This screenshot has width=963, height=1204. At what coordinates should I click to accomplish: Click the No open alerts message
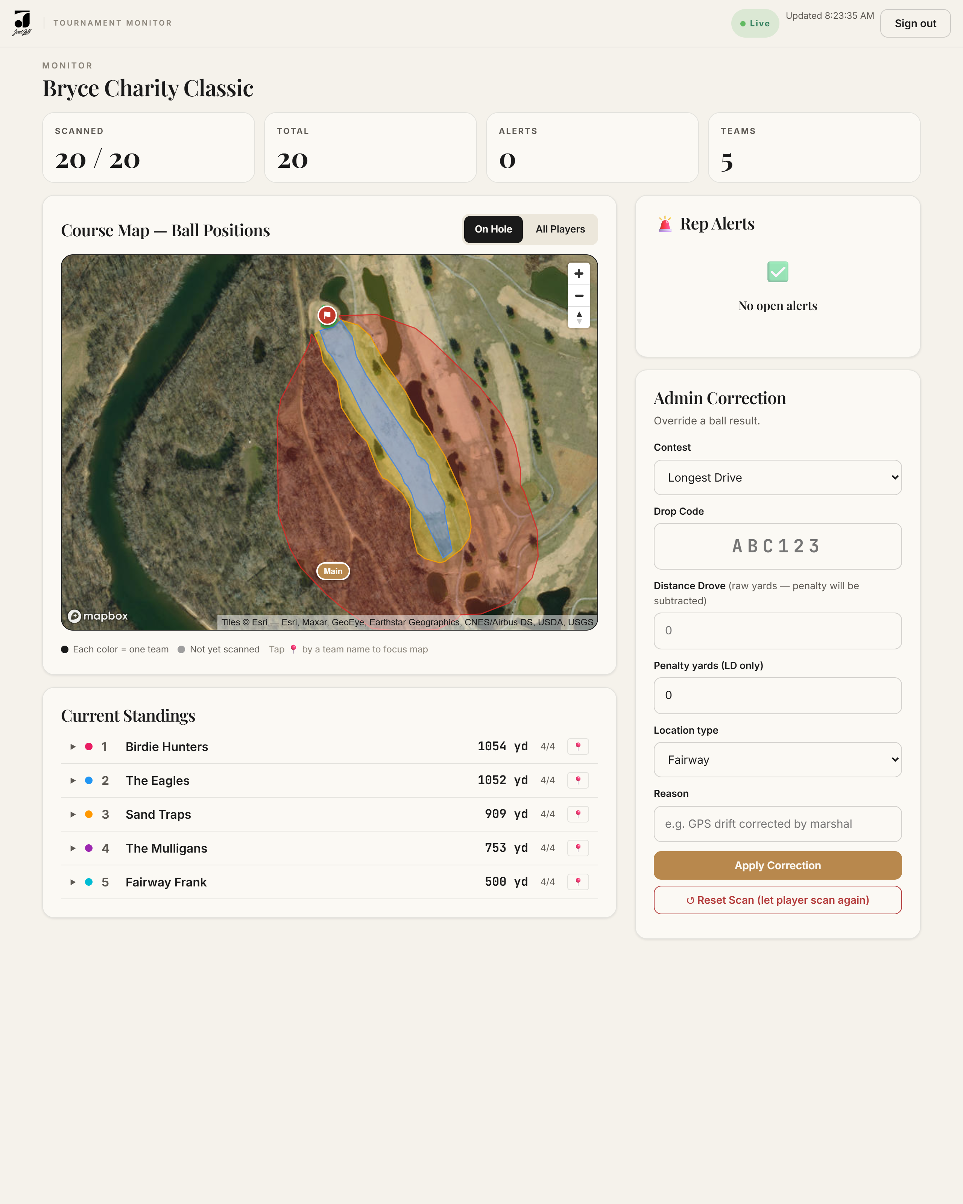(x=778, y=306)
